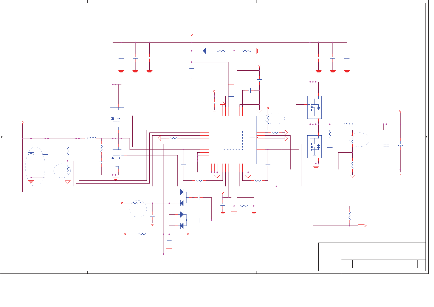Select the vertical resistor above the pentagon output port

[350, 216]
